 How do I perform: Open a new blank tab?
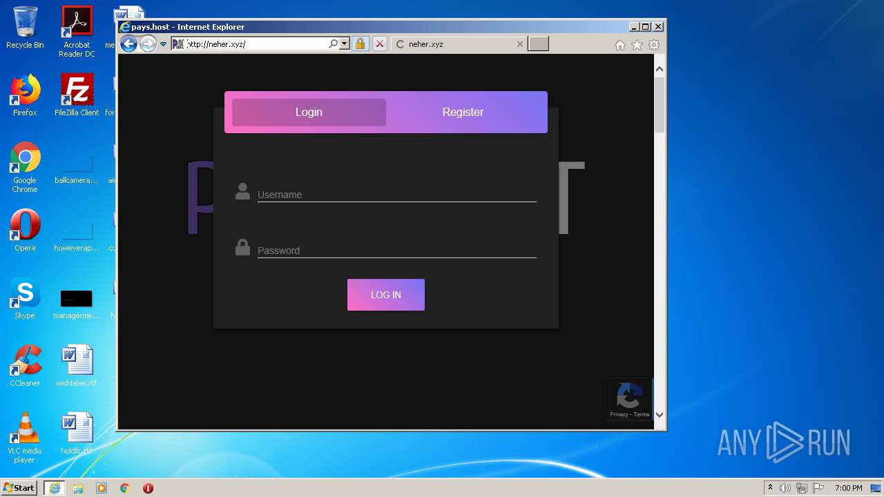point(538,44)
